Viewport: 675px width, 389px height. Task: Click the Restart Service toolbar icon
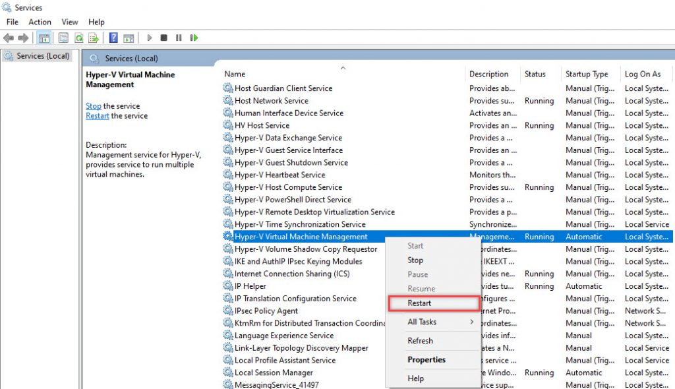(194, 38)
